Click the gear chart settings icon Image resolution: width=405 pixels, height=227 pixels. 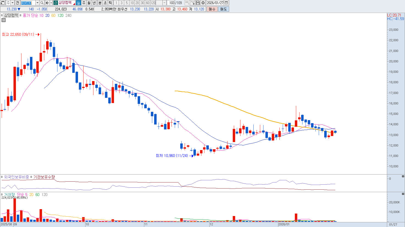pos(203,3)
